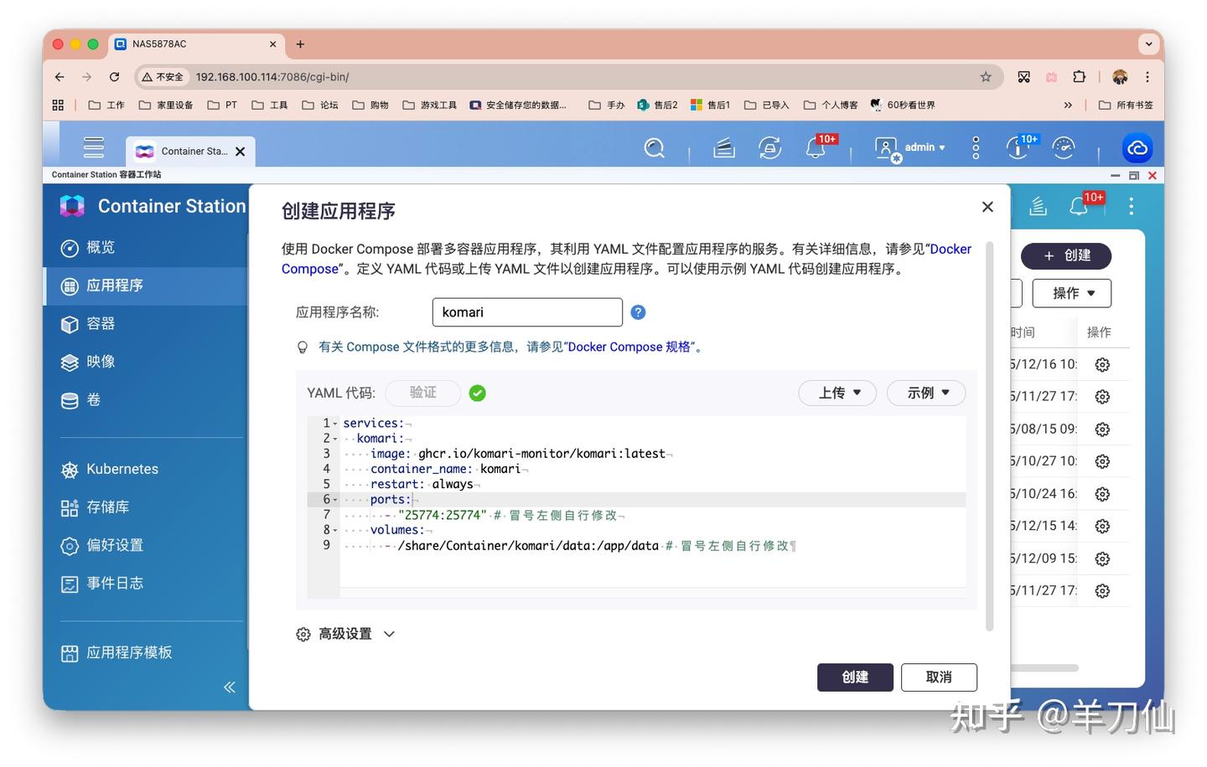Open the 映像 images section
This screenshot has height=767, width=1207.
coord(100,362)
